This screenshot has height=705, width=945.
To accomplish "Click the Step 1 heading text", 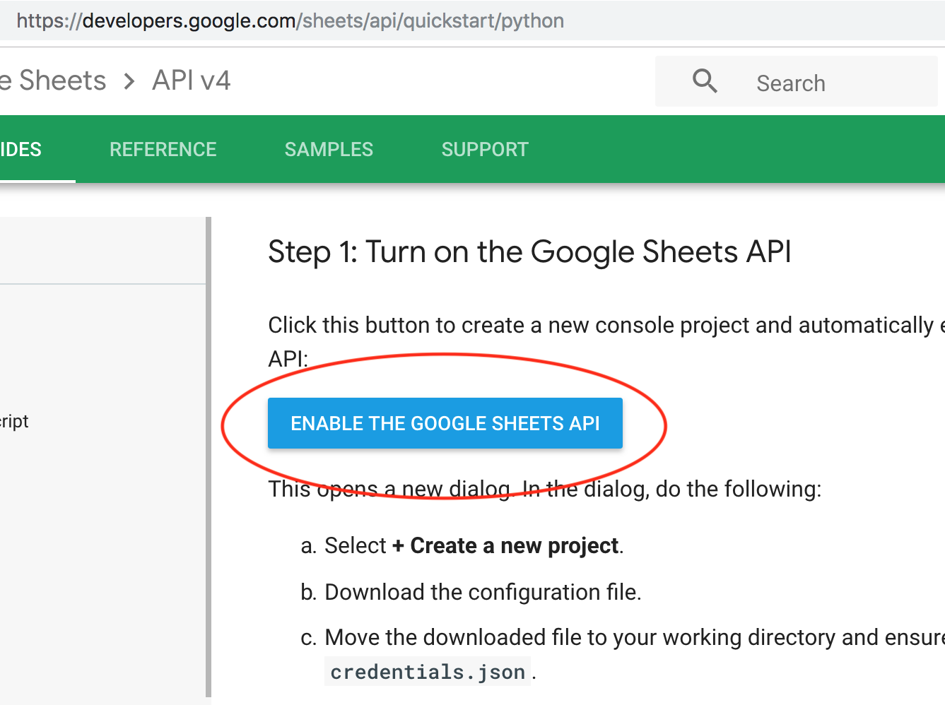I will click(529, 252).
